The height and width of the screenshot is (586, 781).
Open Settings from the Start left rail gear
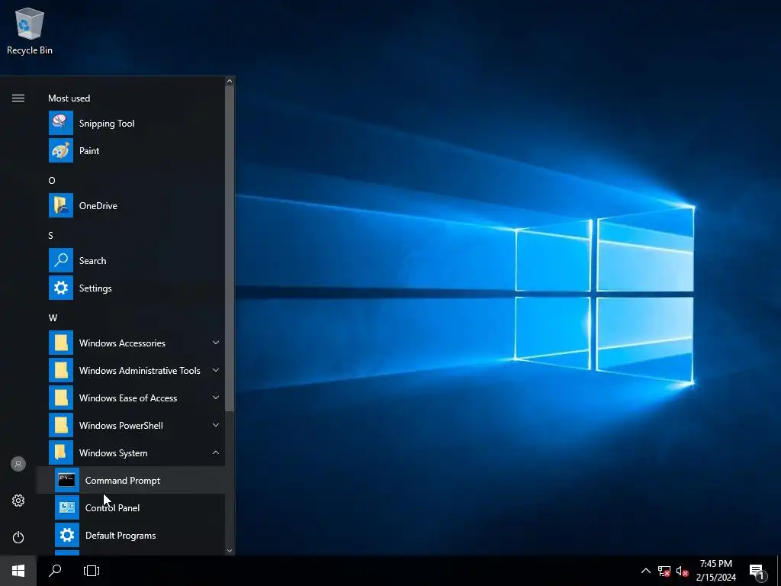(18, 501)
